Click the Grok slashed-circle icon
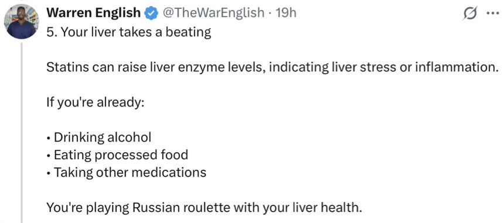 click(x=470, y=14)
